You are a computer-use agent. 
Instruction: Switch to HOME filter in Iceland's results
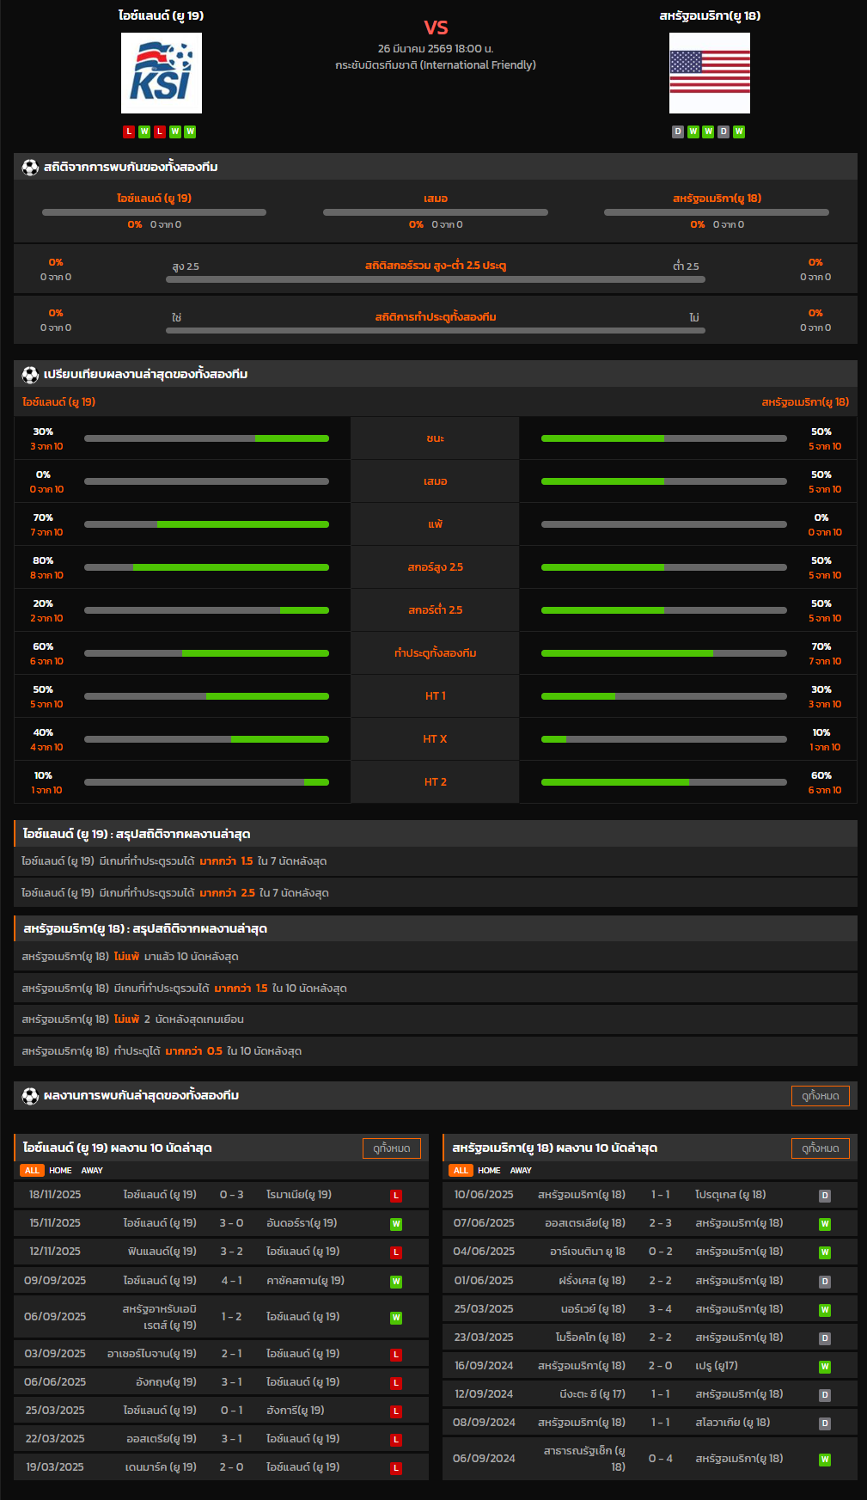[60, 1171]
